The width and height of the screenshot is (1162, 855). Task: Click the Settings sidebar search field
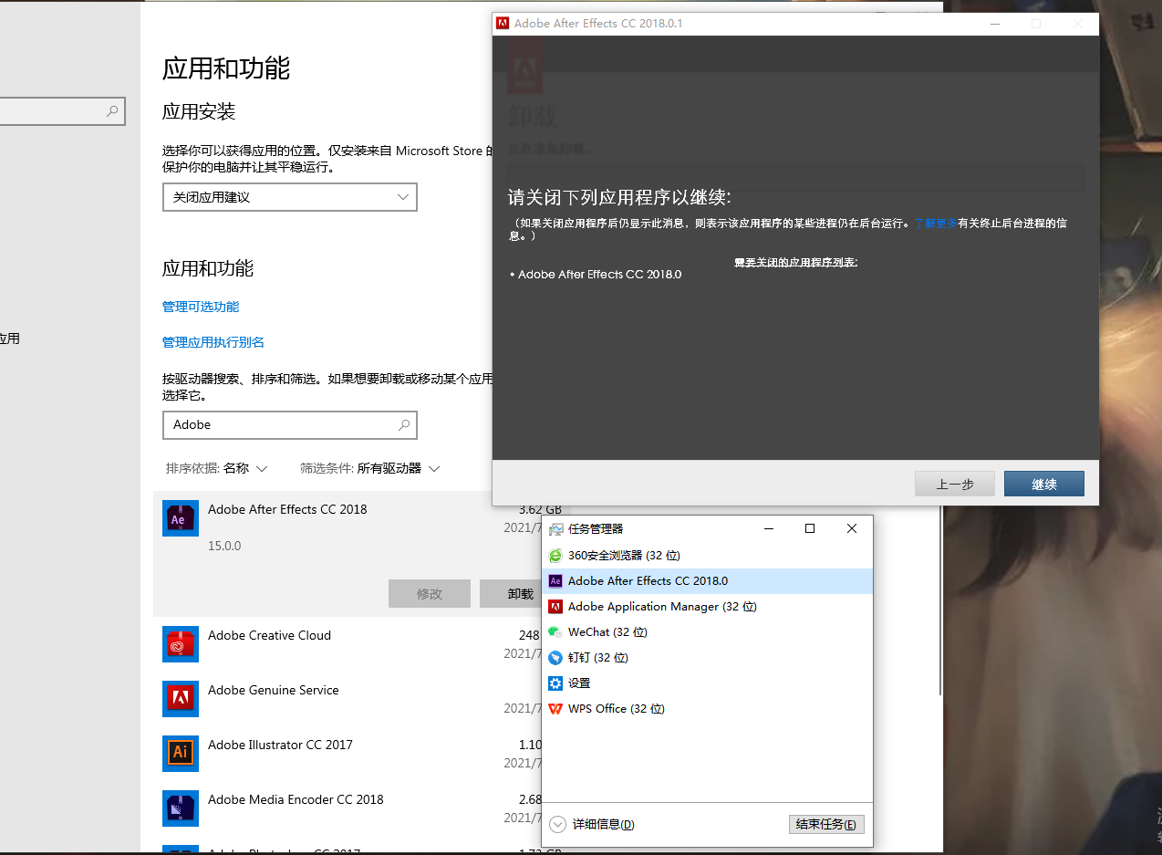[x=62, y=111]
